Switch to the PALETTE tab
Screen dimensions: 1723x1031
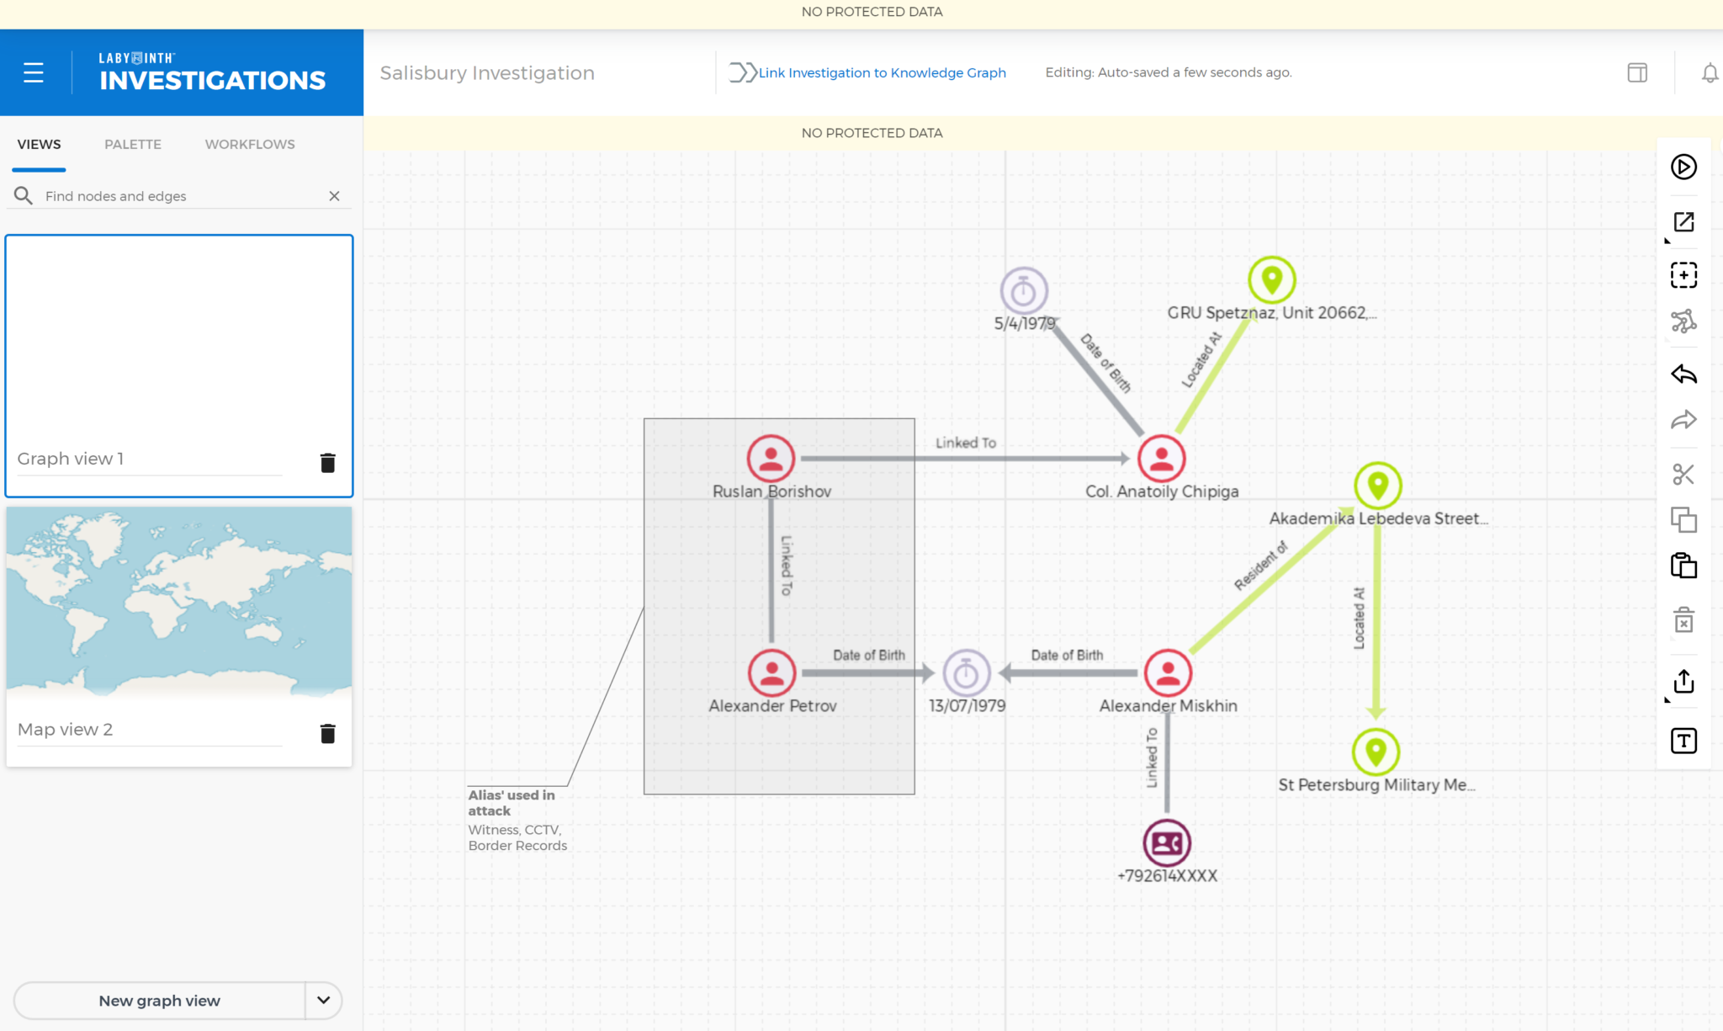[132, 144]
